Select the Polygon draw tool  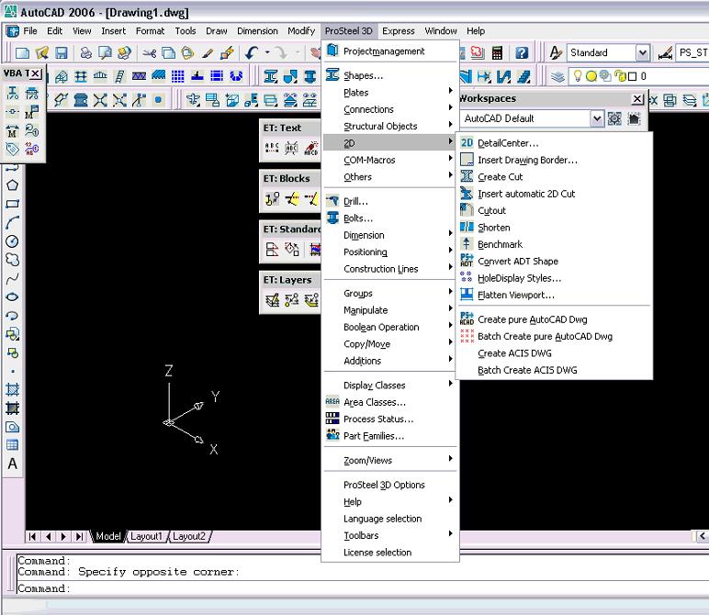point(12,185)
